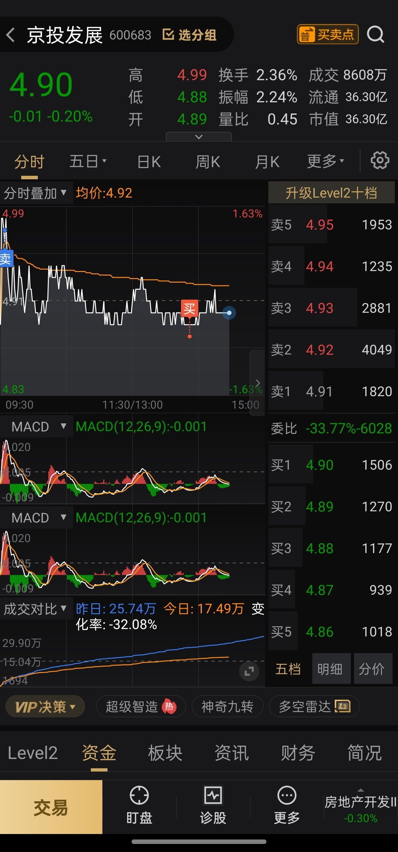Open the 简况 overview tab
The height and width of the screenshot is (852, 398).
365,753
